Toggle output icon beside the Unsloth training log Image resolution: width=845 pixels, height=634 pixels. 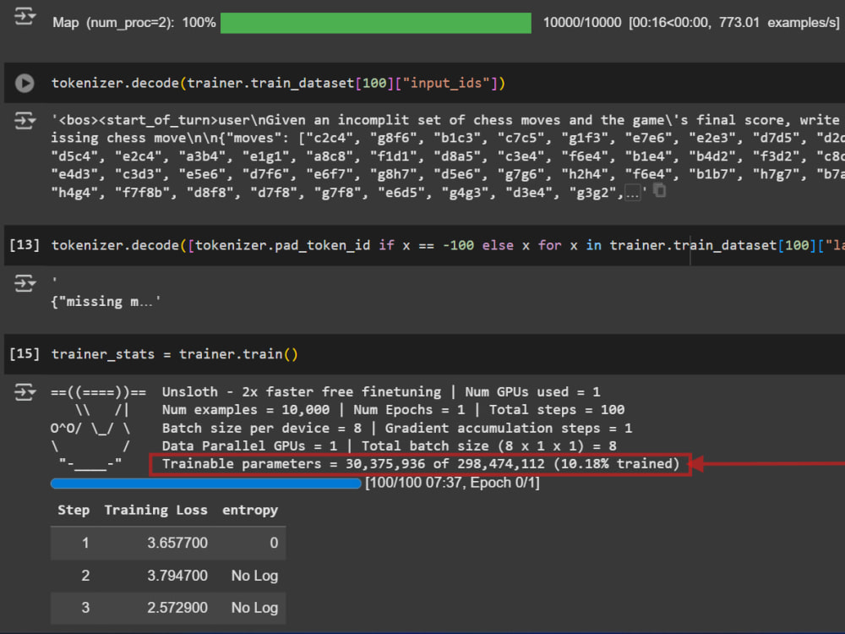(x=25, y=392)
